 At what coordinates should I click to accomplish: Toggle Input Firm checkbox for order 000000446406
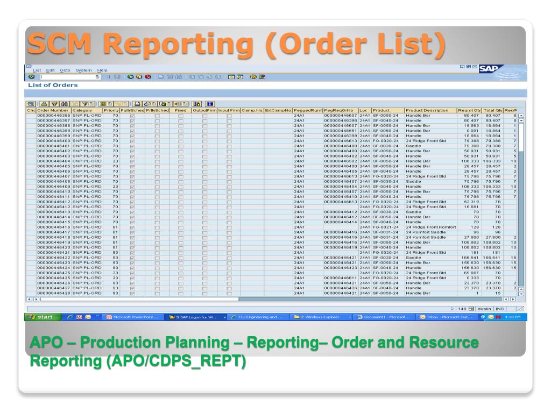click(x=229, y=172)
